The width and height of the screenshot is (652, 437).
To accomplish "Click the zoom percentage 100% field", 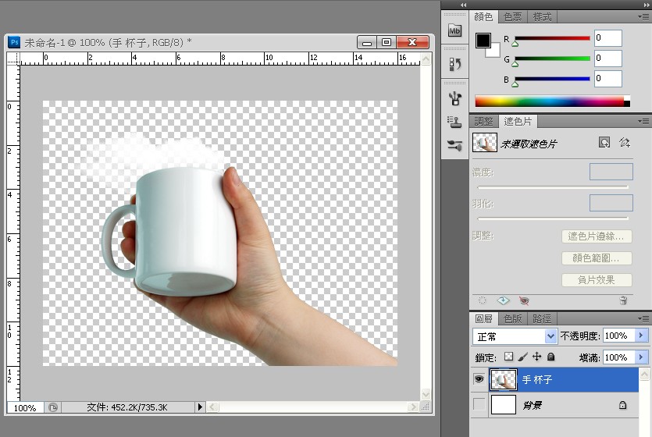I will [x=25, y=407].
